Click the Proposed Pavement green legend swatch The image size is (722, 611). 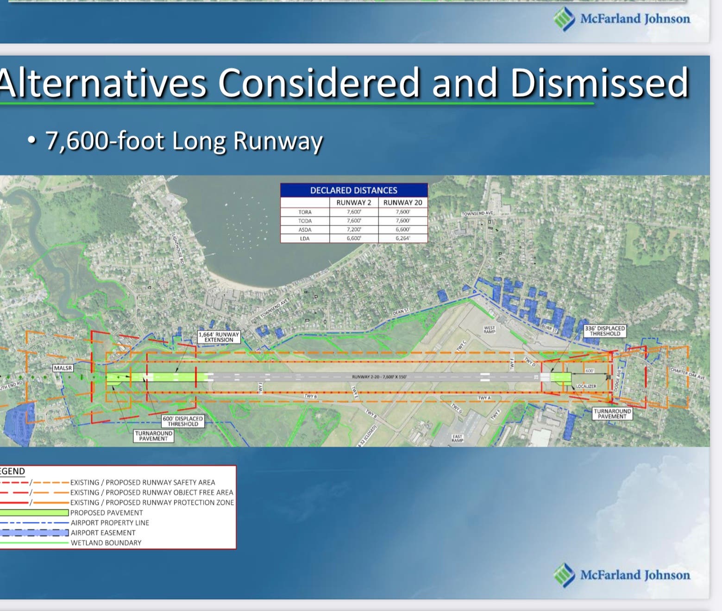pos(34,513)
